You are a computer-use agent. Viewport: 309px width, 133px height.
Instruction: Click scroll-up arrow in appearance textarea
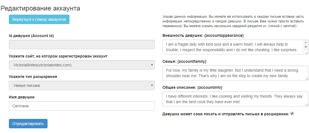pyautogui.click(x=306, y=42)
